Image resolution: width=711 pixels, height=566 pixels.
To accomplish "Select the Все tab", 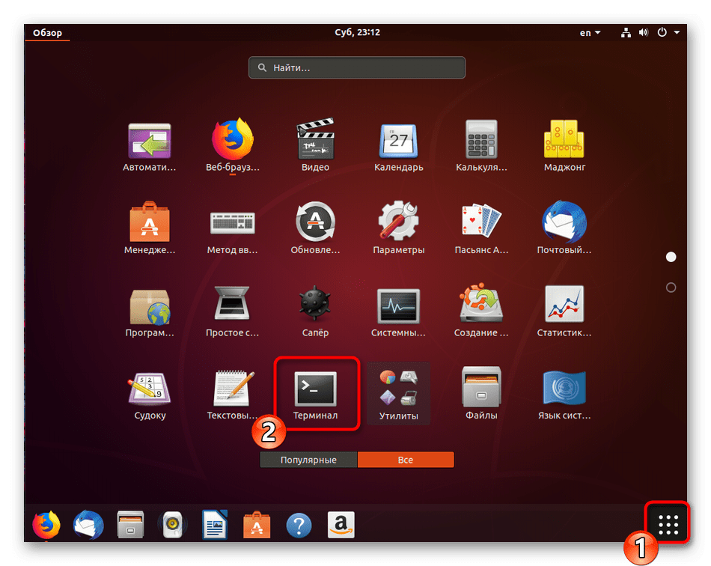I will click(x=405, y=460).
